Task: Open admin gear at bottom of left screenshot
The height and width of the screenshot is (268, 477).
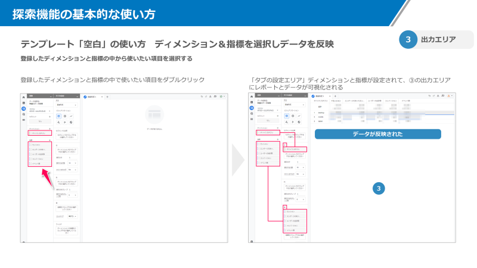Action: 24,241
